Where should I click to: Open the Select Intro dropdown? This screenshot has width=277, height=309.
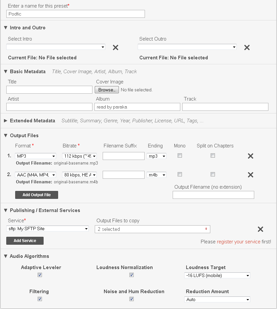pos(56,47)
